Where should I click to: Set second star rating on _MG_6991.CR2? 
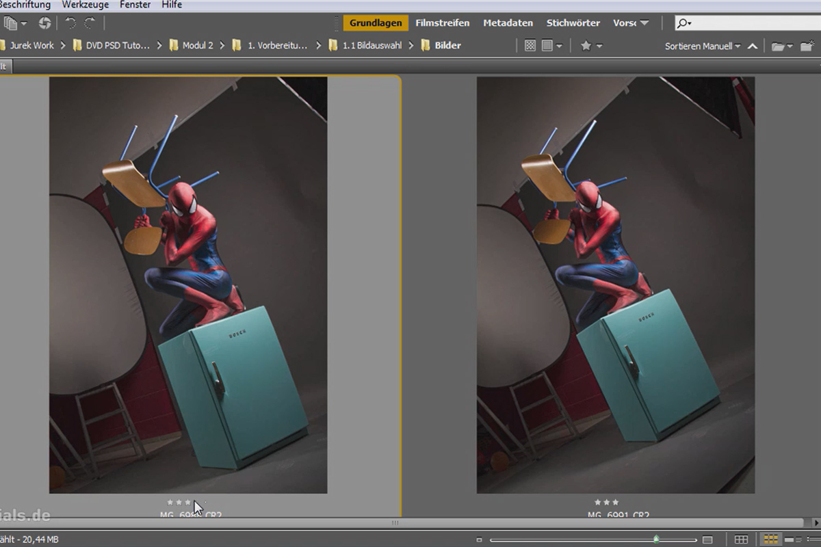[606, 503]
